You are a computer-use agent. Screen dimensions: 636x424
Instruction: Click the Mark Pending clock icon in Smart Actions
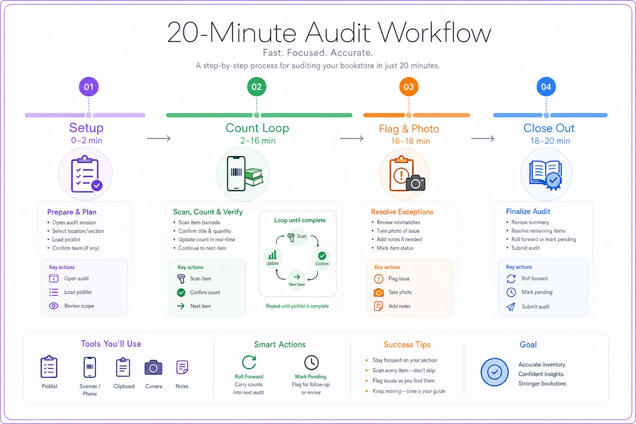[311, 362]
